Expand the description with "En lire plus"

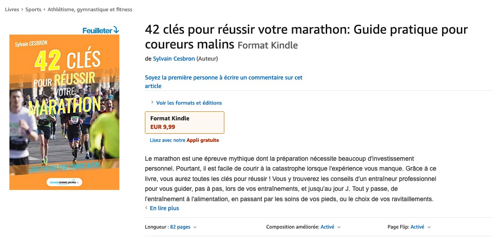pyautogui.click(x=164, y=208)
